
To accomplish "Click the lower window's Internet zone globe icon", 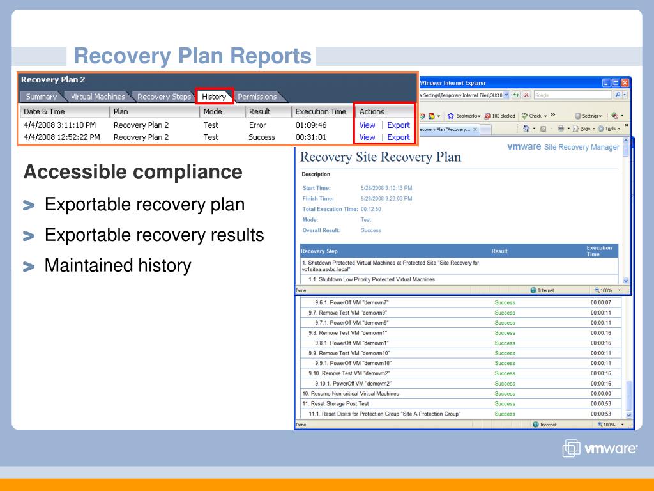I will [x=536, y=425].
